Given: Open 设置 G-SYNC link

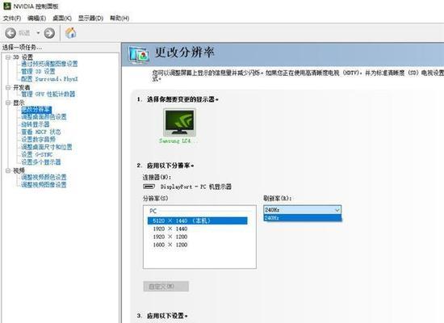Looking at the screenshot, I should pyautogui.click(x=37, y=154).
